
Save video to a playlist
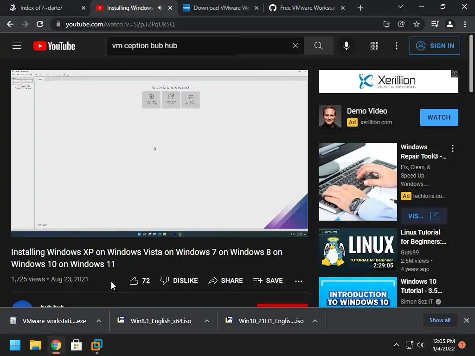click(x=268, y=280)
